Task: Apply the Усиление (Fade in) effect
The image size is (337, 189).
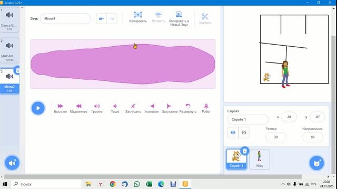Action: click(151, 108)
